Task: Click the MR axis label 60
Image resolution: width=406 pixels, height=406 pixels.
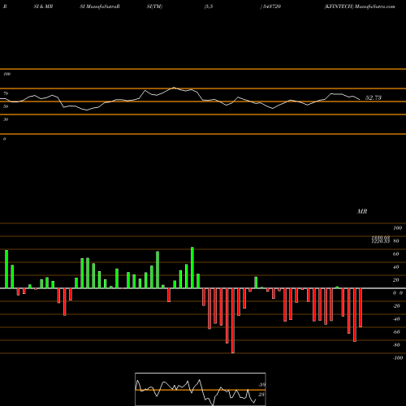Action: (x=395, y=254)
